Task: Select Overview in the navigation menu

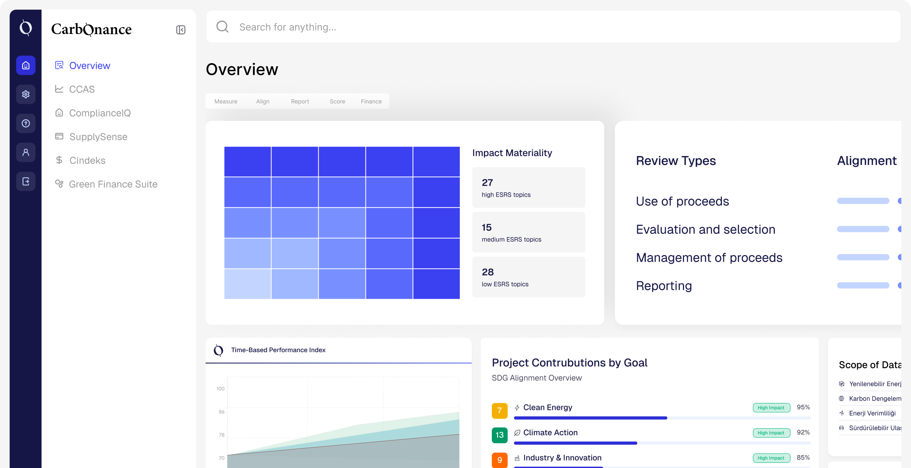Action: pyautogui.click(x=89, y=65)
